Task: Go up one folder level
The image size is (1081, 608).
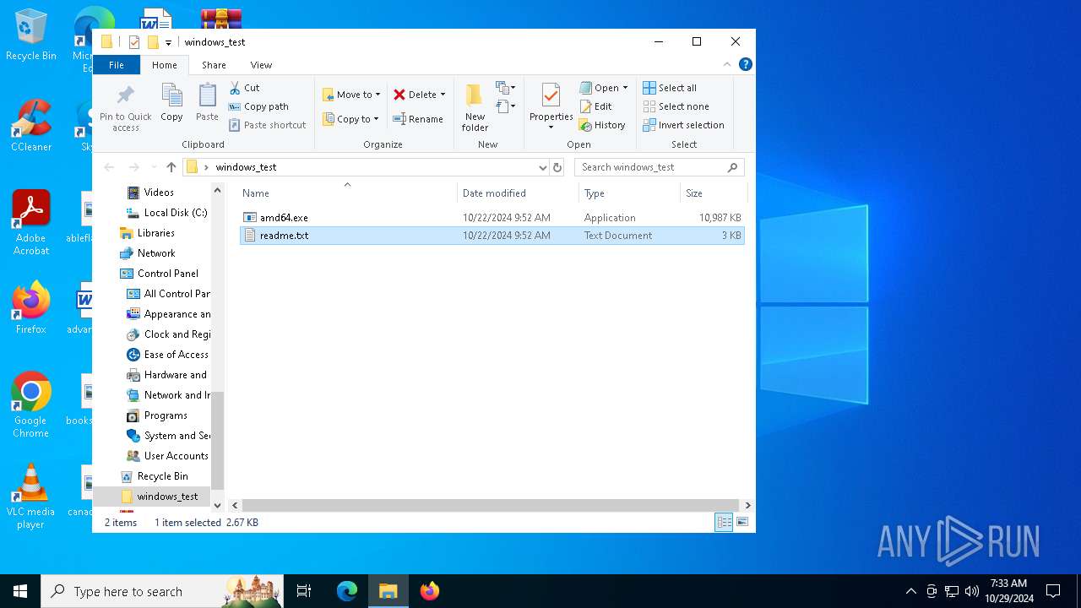Action: 171,167
